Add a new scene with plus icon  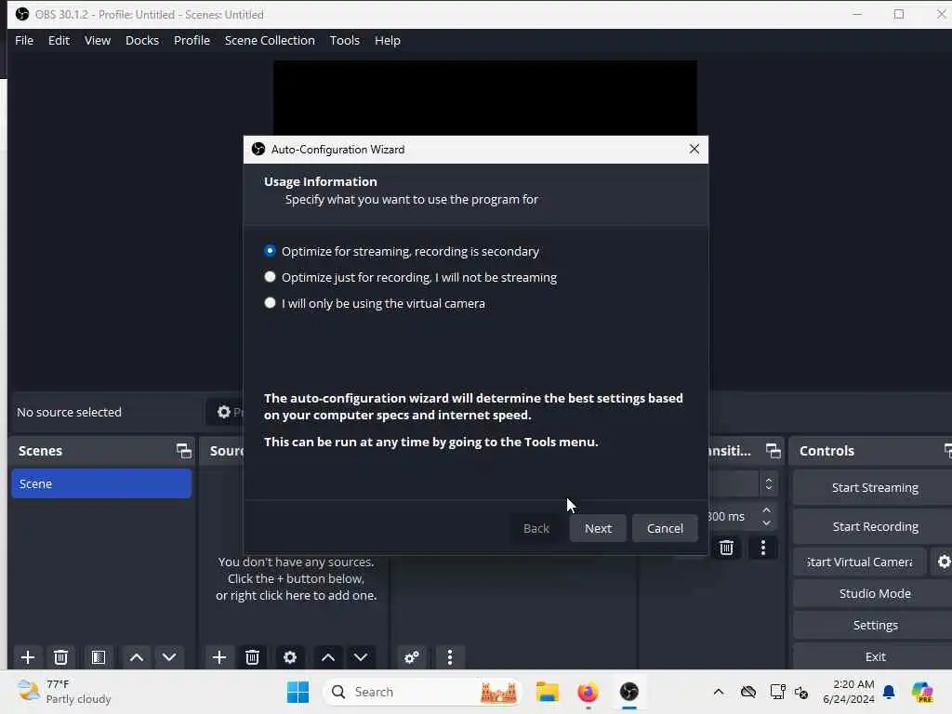coord(27,657)
